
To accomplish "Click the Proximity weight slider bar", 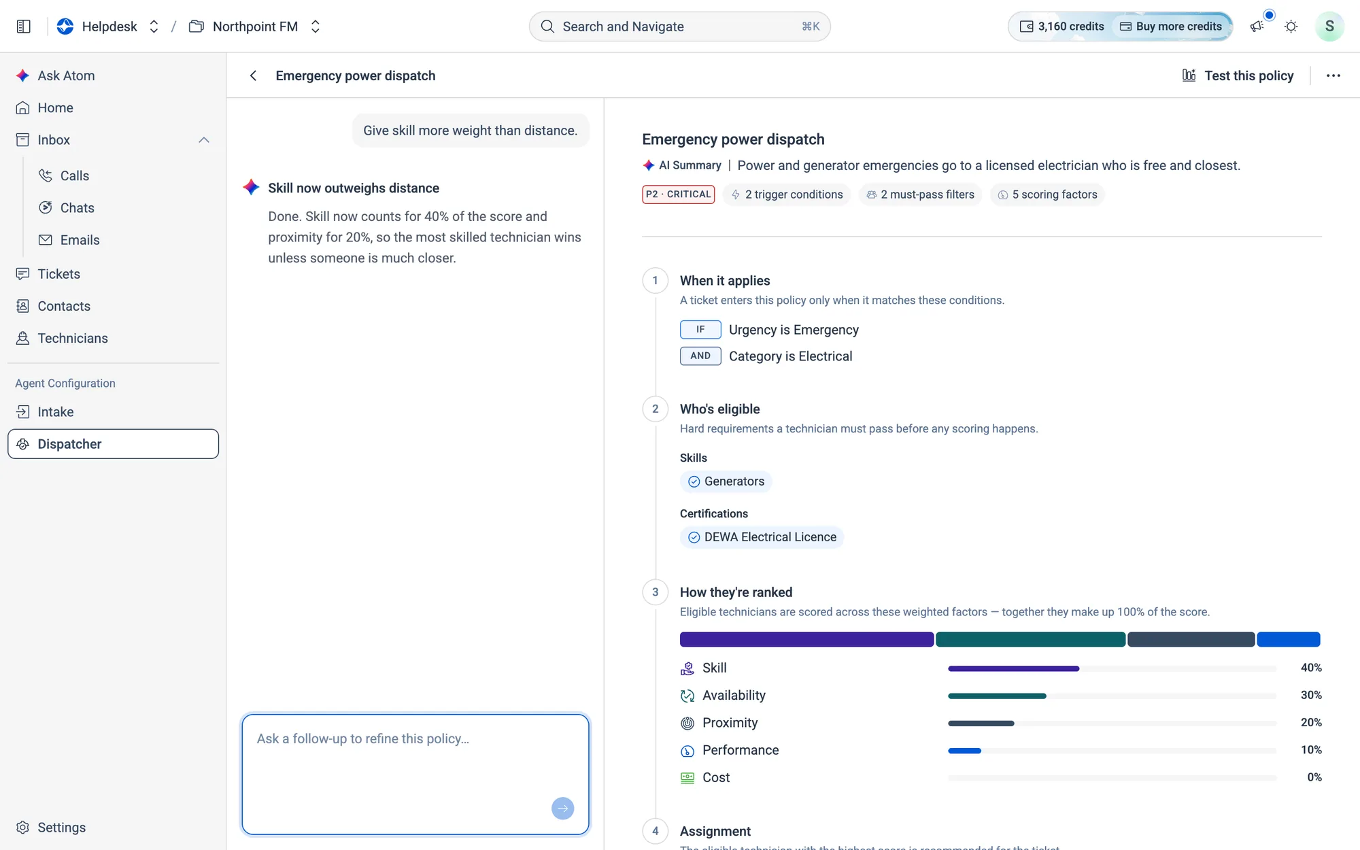I will pyautogui.click(x=1112, y=723).
